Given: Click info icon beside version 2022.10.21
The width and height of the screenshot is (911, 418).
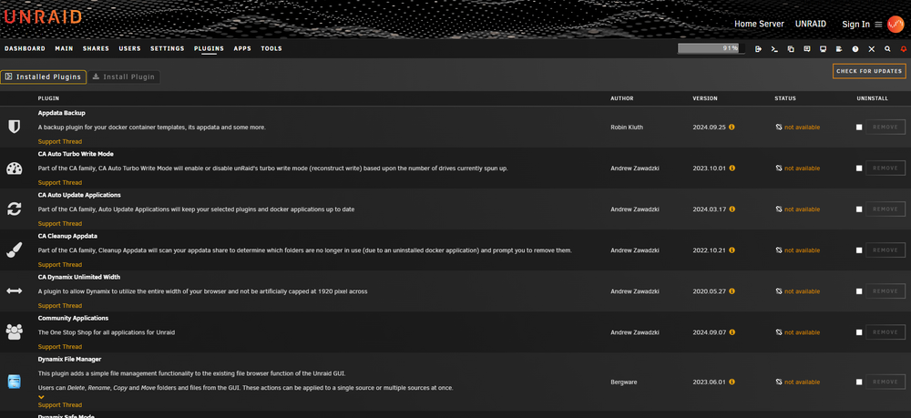Looking at the screenshot, I should (732, 250).
